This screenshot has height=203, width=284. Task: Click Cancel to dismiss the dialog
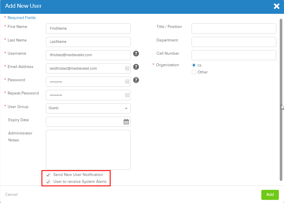11,194
